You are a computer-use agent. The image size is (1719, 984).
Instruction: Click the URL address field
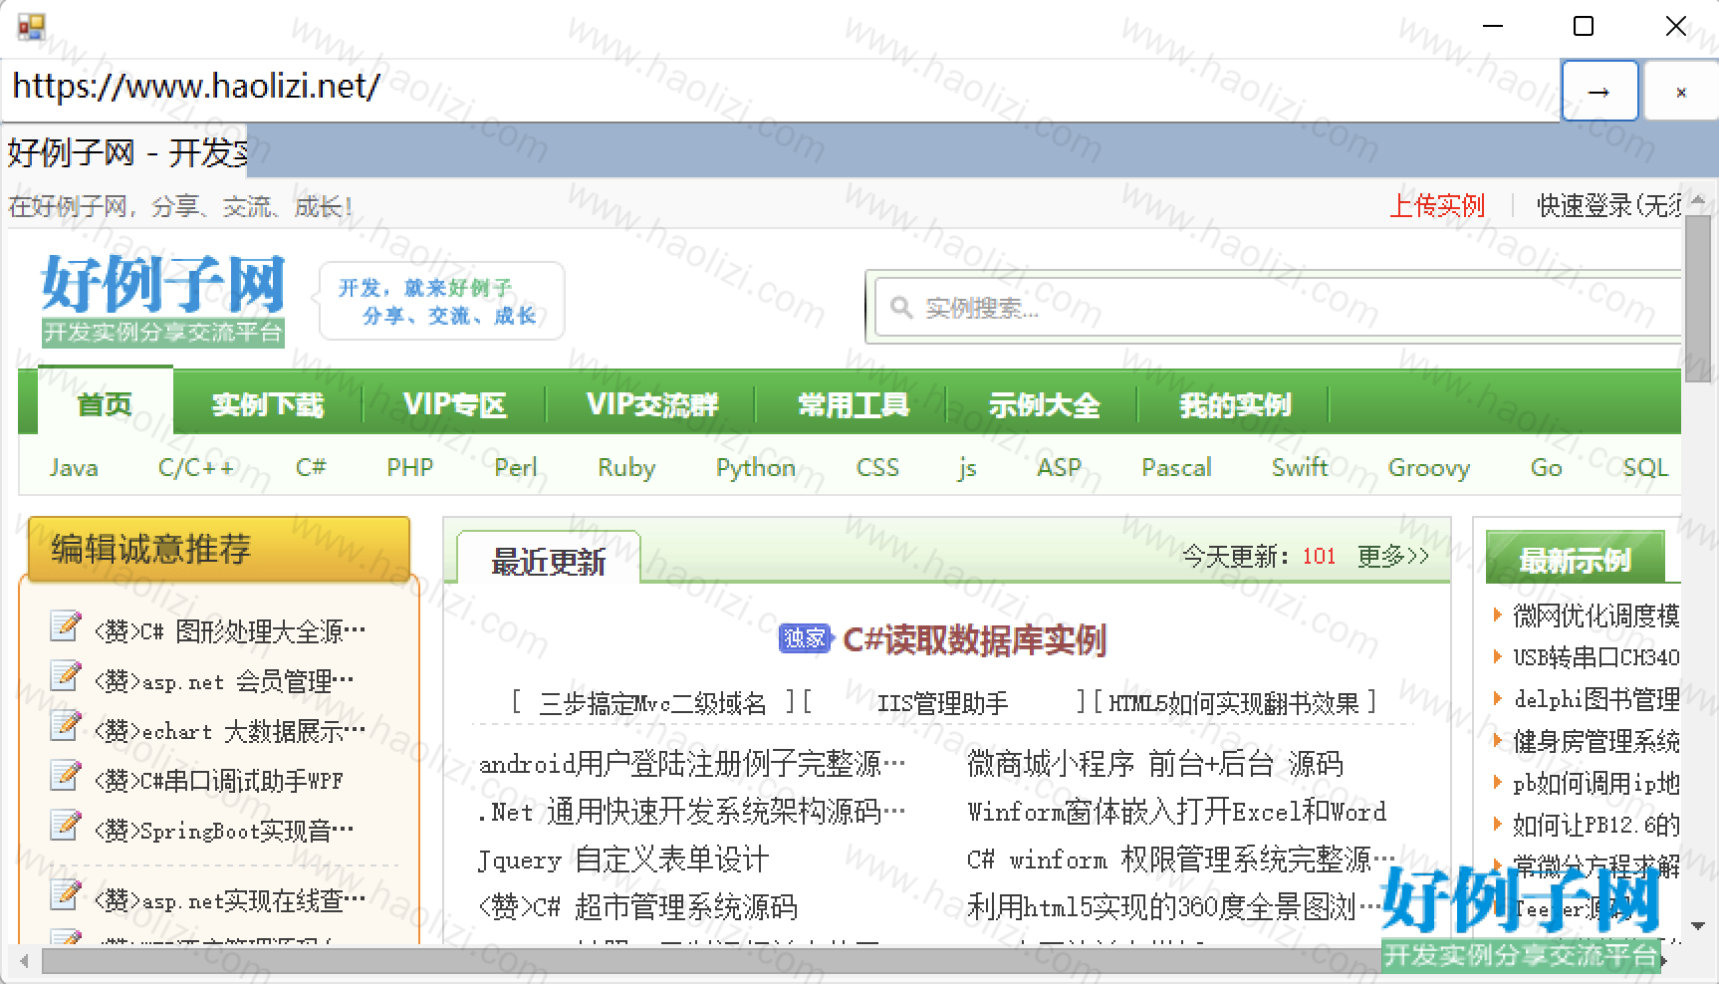click(x=781, y=88)
